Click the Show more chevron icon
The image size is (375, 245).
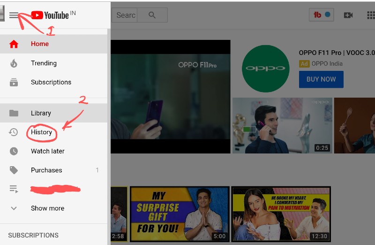point(14,208)
